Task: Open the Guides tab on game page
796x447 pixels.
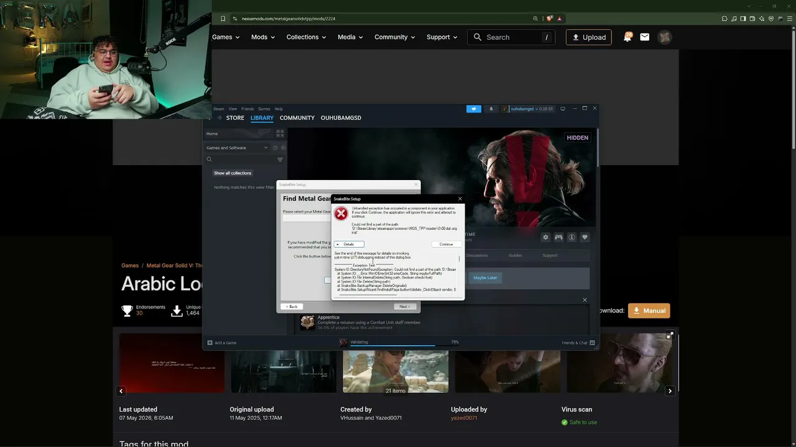Action: [516, 255]
